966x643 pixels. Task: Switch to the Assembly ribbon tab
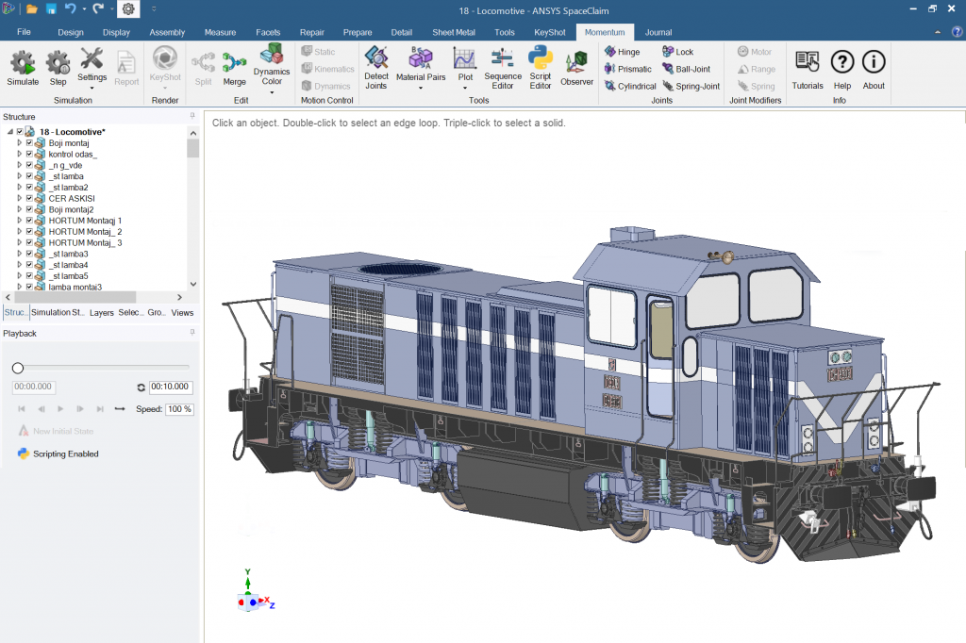pyautogui.click(x=167, y=32)
